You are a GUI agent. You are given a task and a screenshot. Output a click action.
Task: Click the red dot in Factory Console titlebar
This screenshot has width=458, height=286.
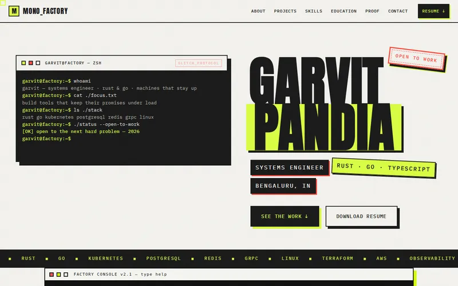[52, 275]
